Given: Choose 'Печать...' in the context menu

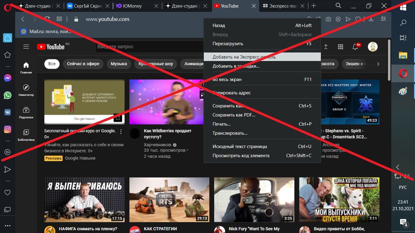Looking at the screenshot, I should (x=262, y=124).
